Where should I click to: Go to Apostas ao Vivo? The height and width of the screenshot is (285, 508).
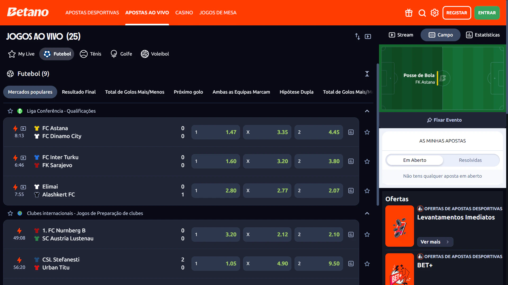coord(147,13)
